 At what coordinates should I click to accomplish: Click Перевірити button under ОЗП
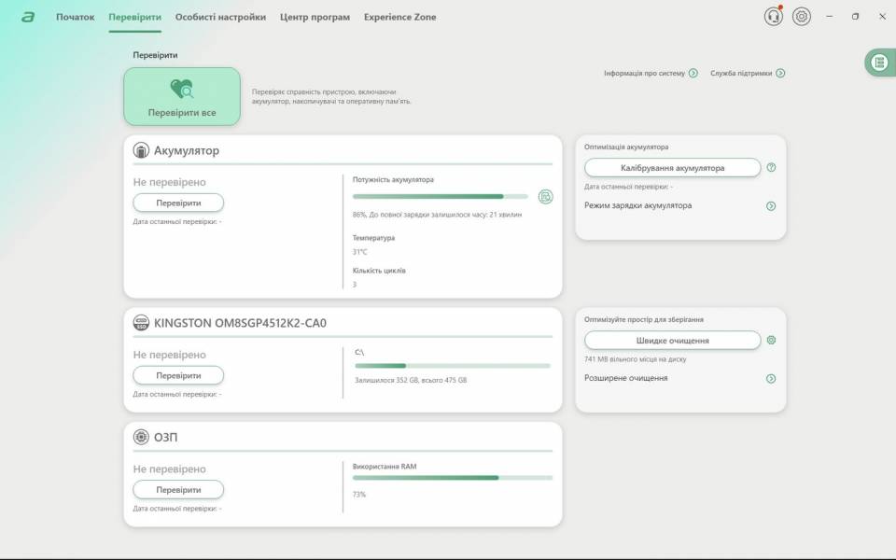(178, 490)
